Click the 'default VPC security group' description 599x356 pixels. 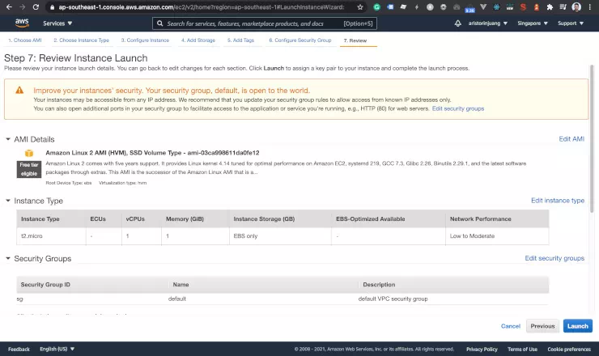(393, 299)
